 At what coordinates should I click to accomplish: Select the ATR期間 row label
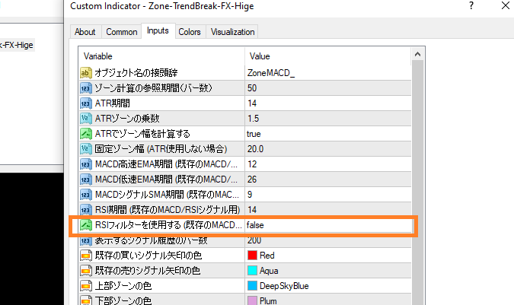[113, 103]
